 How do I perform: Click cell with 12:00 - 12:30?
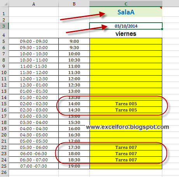click(x=34, y=79)
